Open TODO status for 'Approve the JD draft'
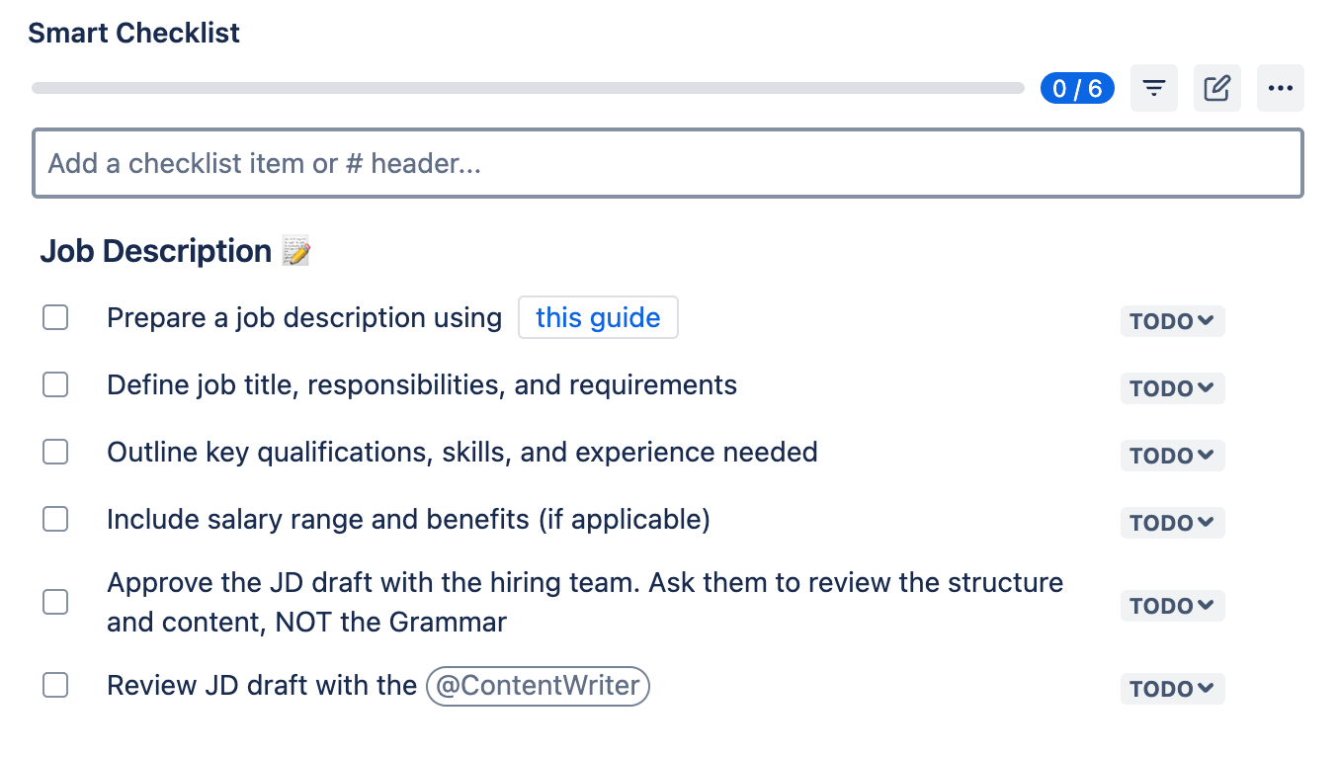 [1172, 606]
